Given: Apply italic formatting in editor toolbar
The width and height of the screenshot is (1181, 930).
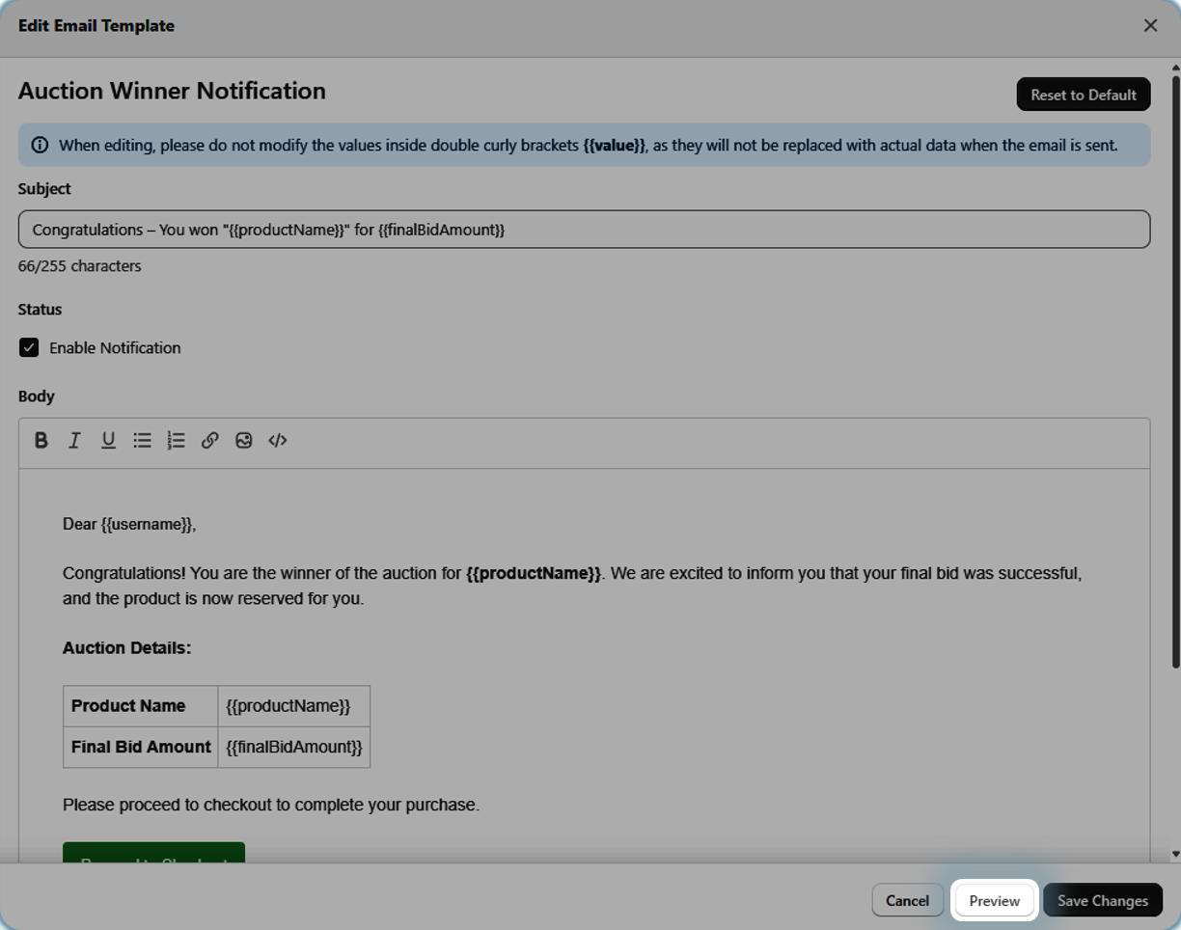Looking at the screenshot, I should 74,440.
